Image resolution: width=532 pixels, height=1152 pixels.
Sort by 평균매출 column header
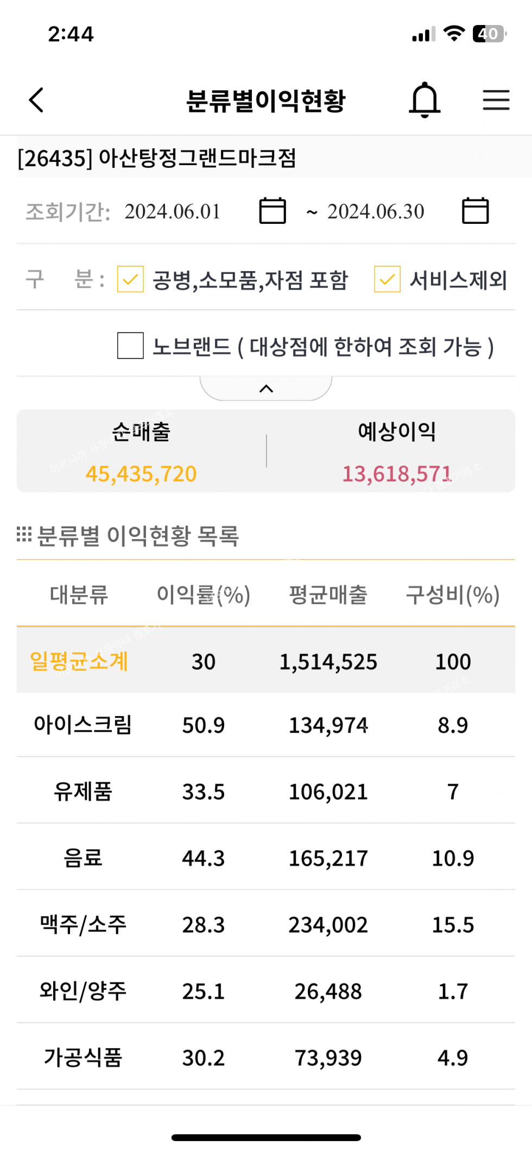pyautogui.click(x=328, y=594)
